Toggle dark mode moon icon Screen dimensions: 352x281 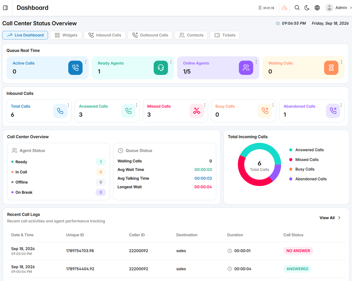(307, 8)
